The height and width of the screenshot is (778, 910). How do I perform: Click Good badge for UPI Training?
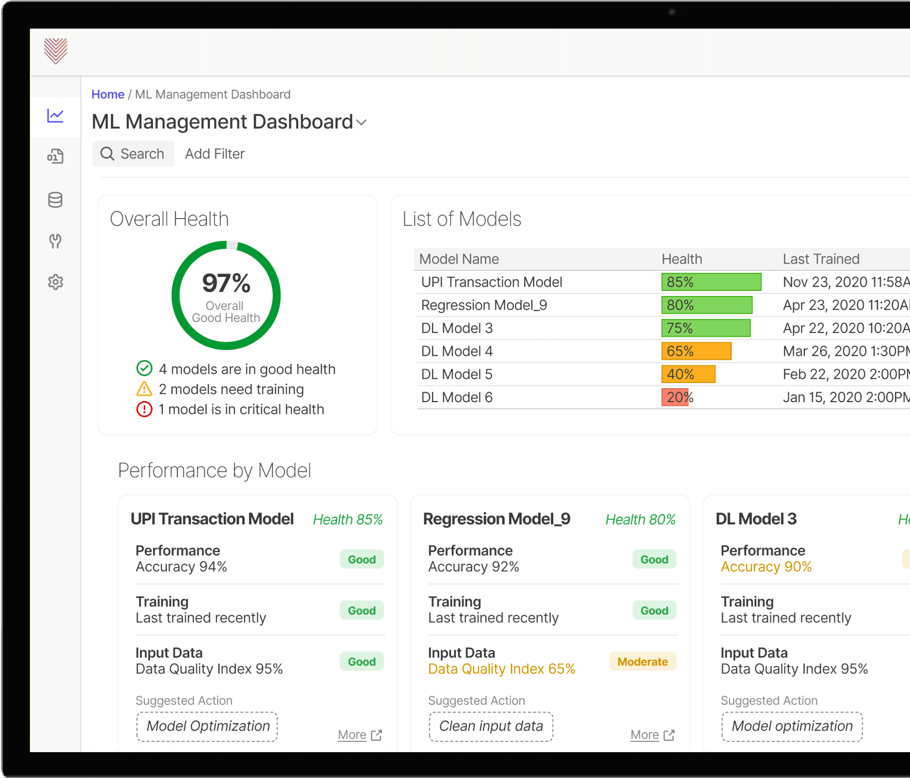(362, 610)
